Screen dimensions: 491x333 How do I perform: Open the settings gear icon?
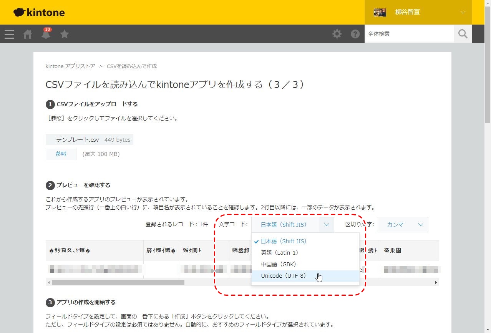coord(337,34)
